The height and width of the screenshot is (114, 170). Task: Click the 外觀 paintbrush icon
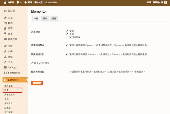[5, 46]
